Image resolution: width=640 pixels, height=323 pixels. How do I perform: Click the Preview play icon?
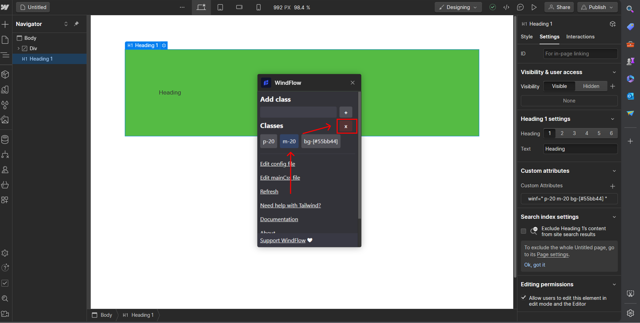tap(534, 7)
